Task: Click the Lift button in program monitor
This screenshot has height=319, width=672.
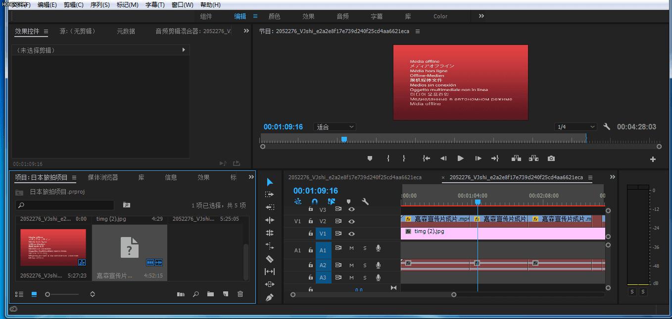Action: pos(516,159)
